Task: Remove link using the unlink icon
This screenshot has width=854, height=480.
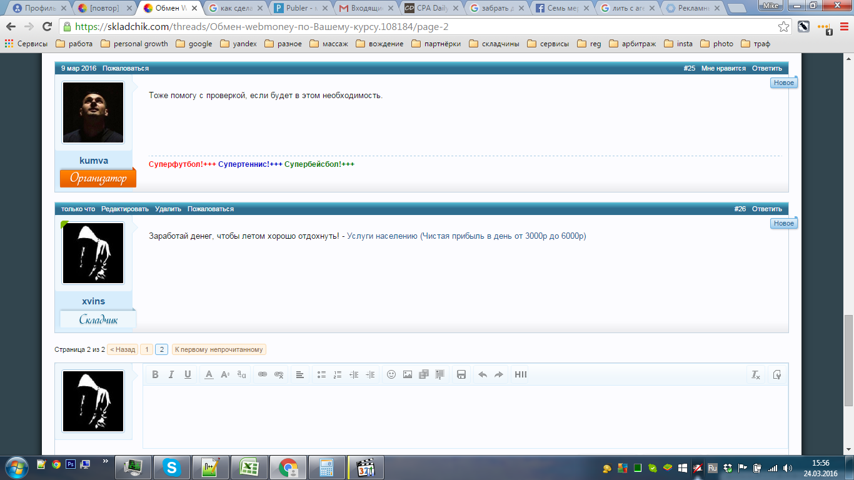Action: (279, 374)
